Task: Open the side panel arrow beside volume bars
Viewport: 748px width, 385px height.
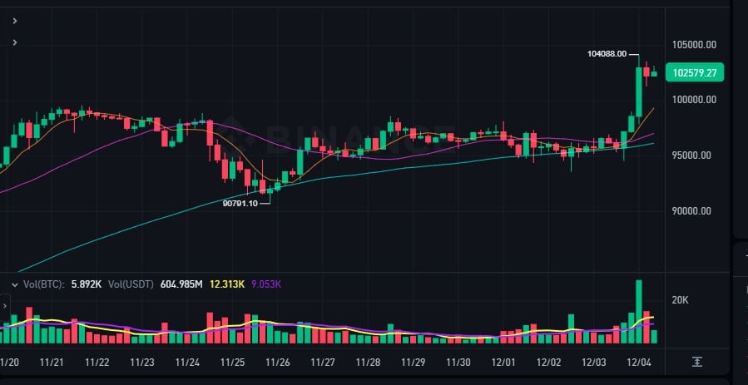Action: pos(4,307)
